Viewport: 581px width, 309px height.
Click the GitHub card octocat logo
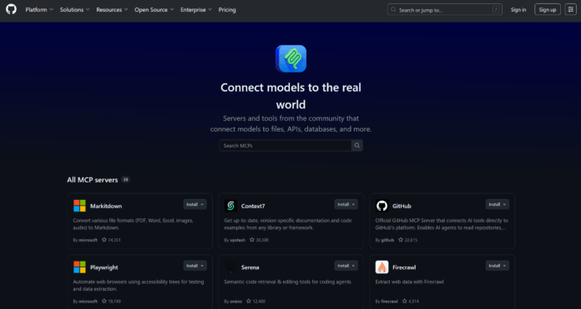[x=381, y=206]
